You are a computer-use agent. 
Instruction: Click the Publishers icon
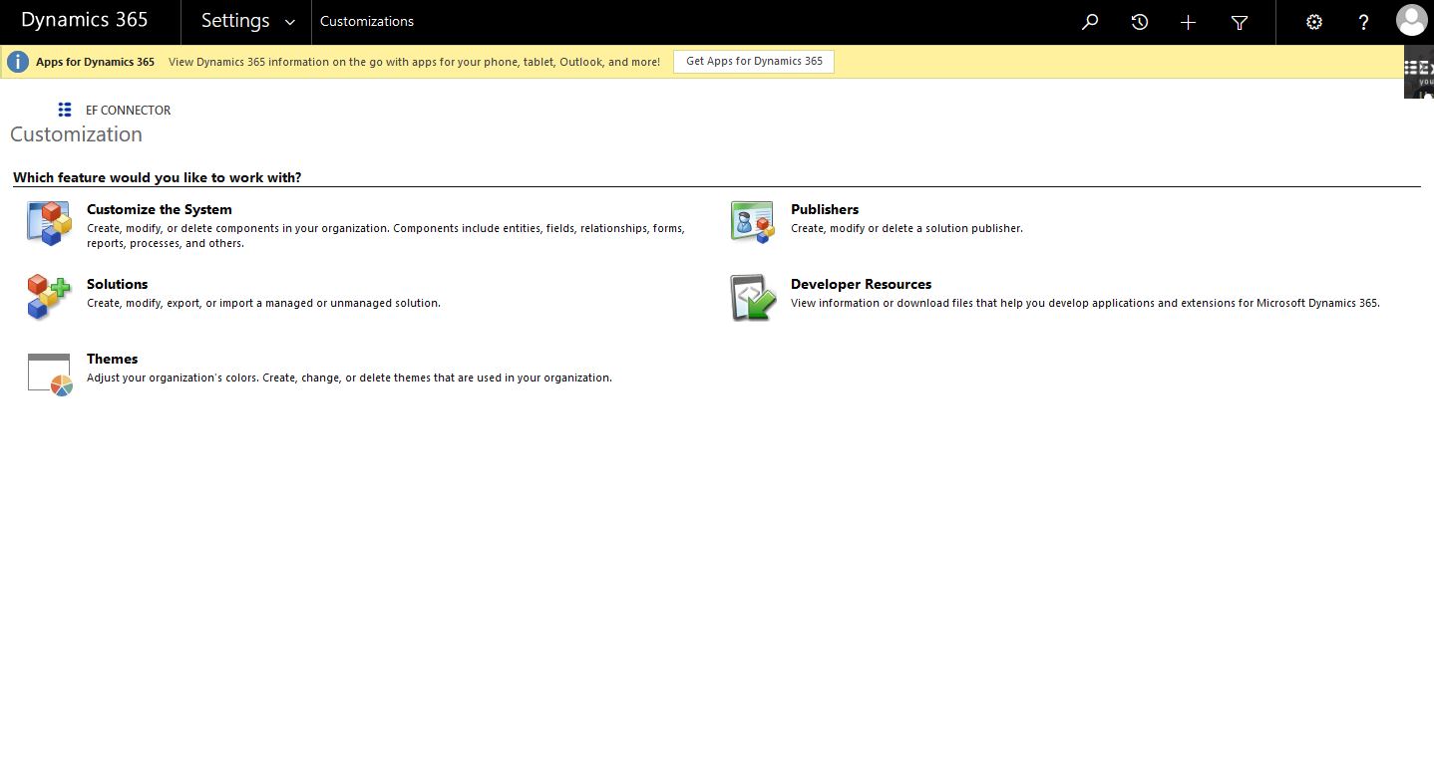pyautogui.click(x=753, y=222)
